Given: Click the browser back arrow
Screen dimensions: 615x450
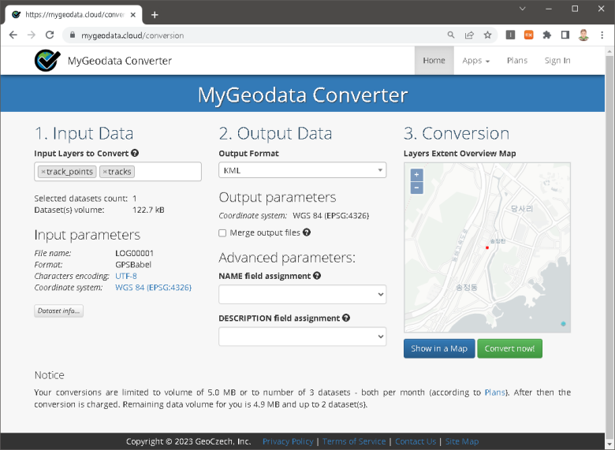Looking at the screenshot, I should click(x=13, y=35).
